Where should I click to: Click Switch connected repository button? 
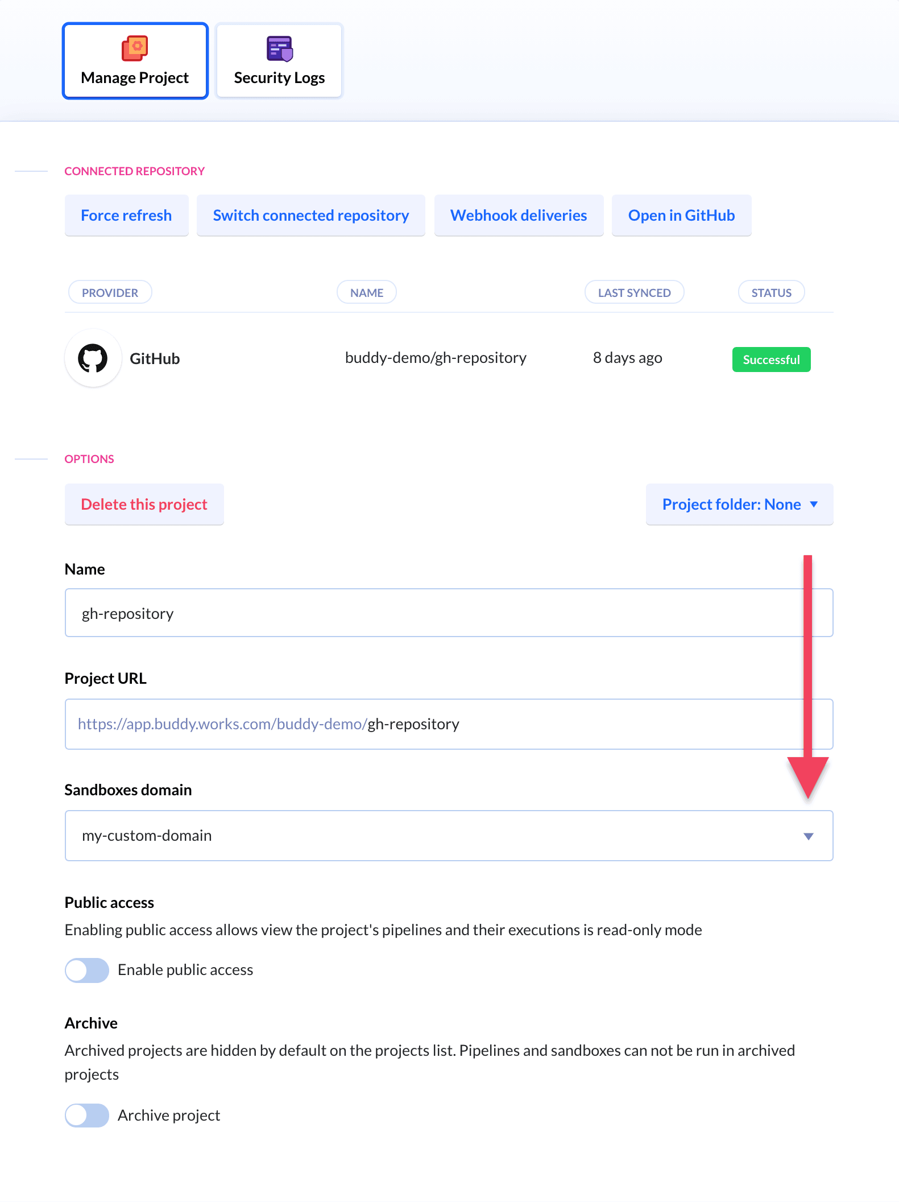(310, 216)
